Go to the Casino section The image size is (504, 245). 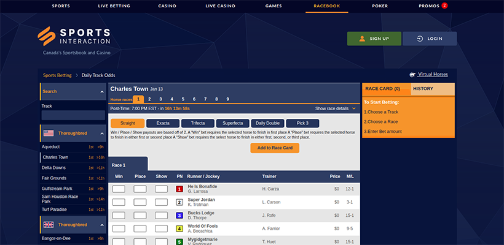click(x=167, y=6)
